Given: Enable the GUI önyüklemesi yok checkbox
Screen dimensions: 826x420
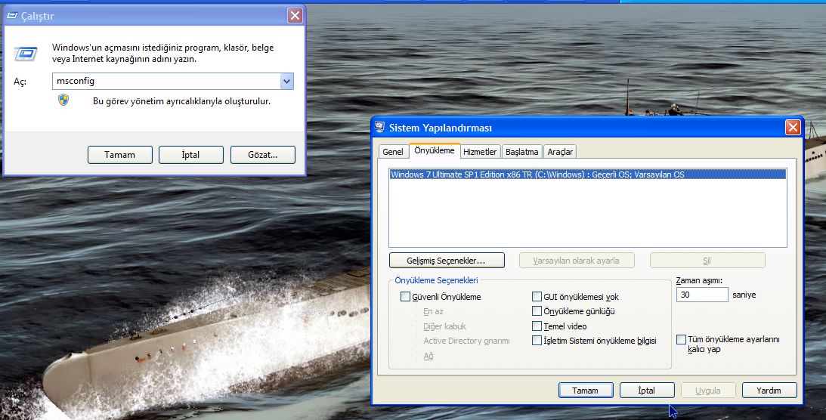Looking at the screenshot, I should 537,297.
